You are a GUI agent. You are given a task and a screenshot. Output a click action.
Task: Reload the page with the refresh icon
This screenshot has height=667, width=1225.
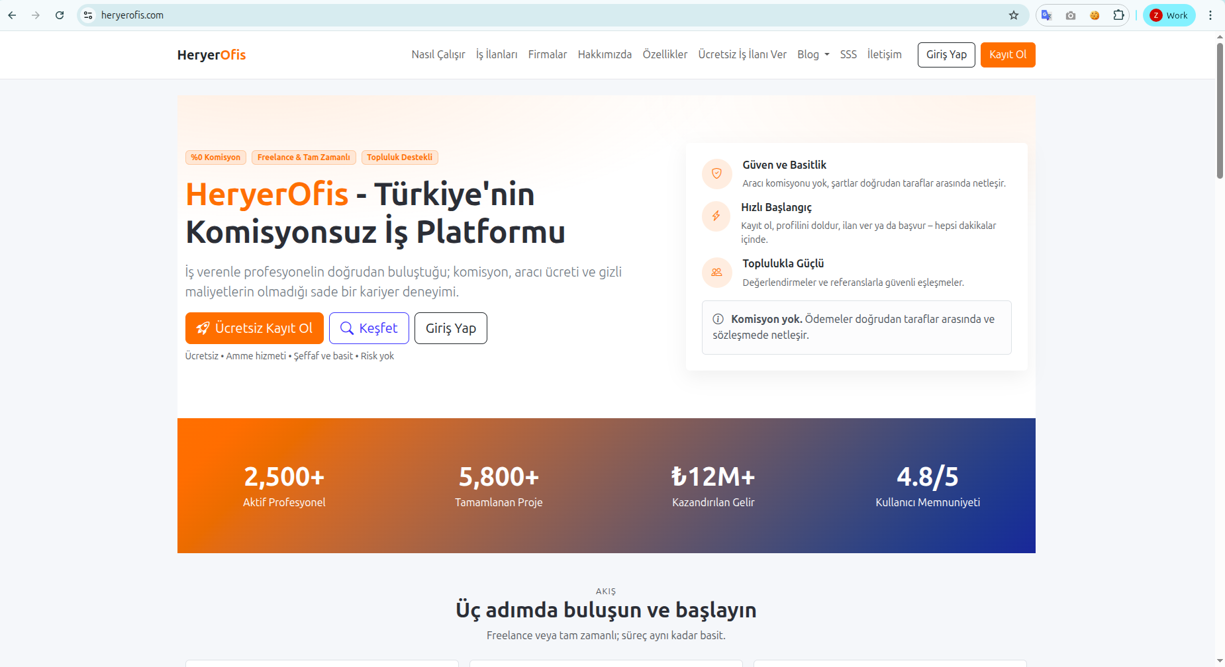coord(60,15)
